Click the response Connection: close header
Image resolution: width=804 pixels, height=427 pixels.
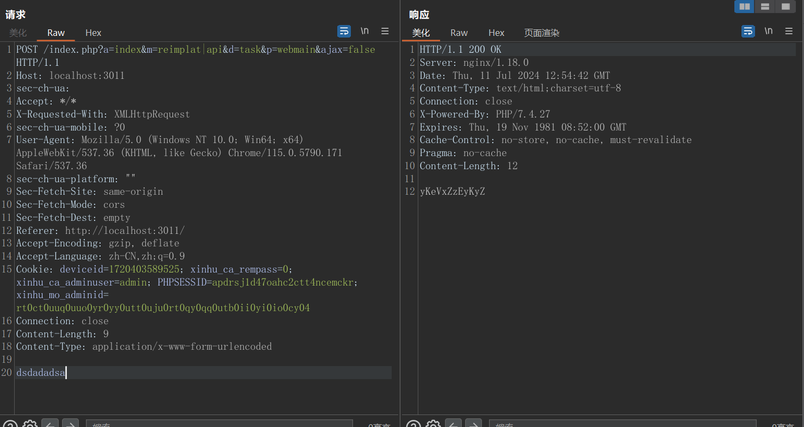click(x=466, y=101)
